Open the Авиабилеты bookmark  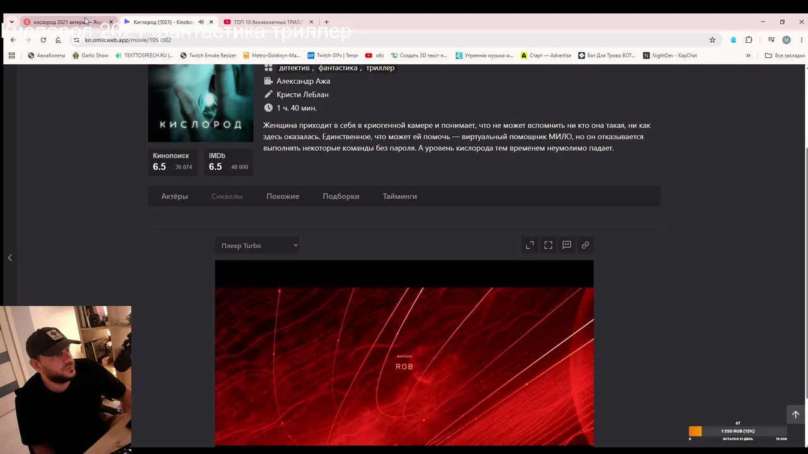click(x=46, y=55)
